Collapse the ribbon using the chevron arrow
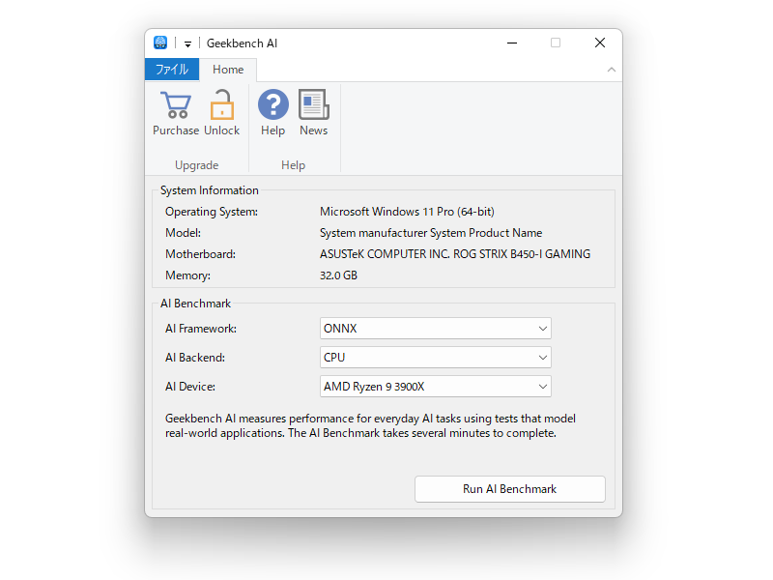The image size is (773, 580). tap(611, 69)
